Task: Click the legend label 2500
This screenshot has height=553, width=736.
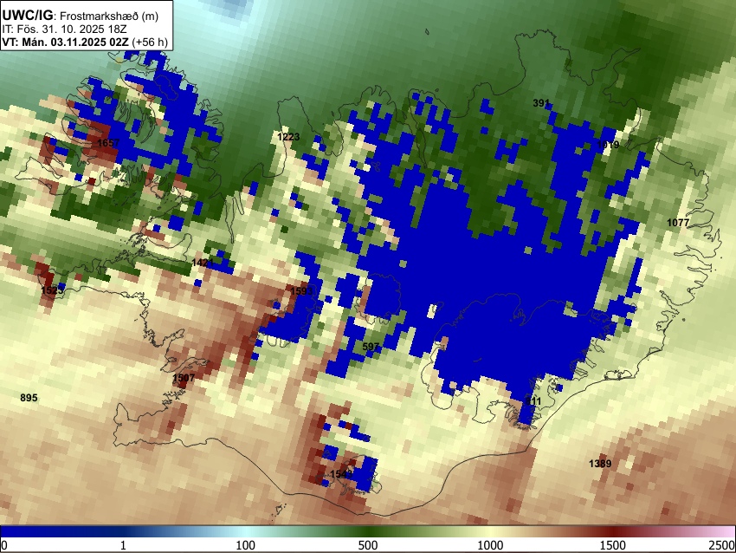Action: tap(722, 545)
